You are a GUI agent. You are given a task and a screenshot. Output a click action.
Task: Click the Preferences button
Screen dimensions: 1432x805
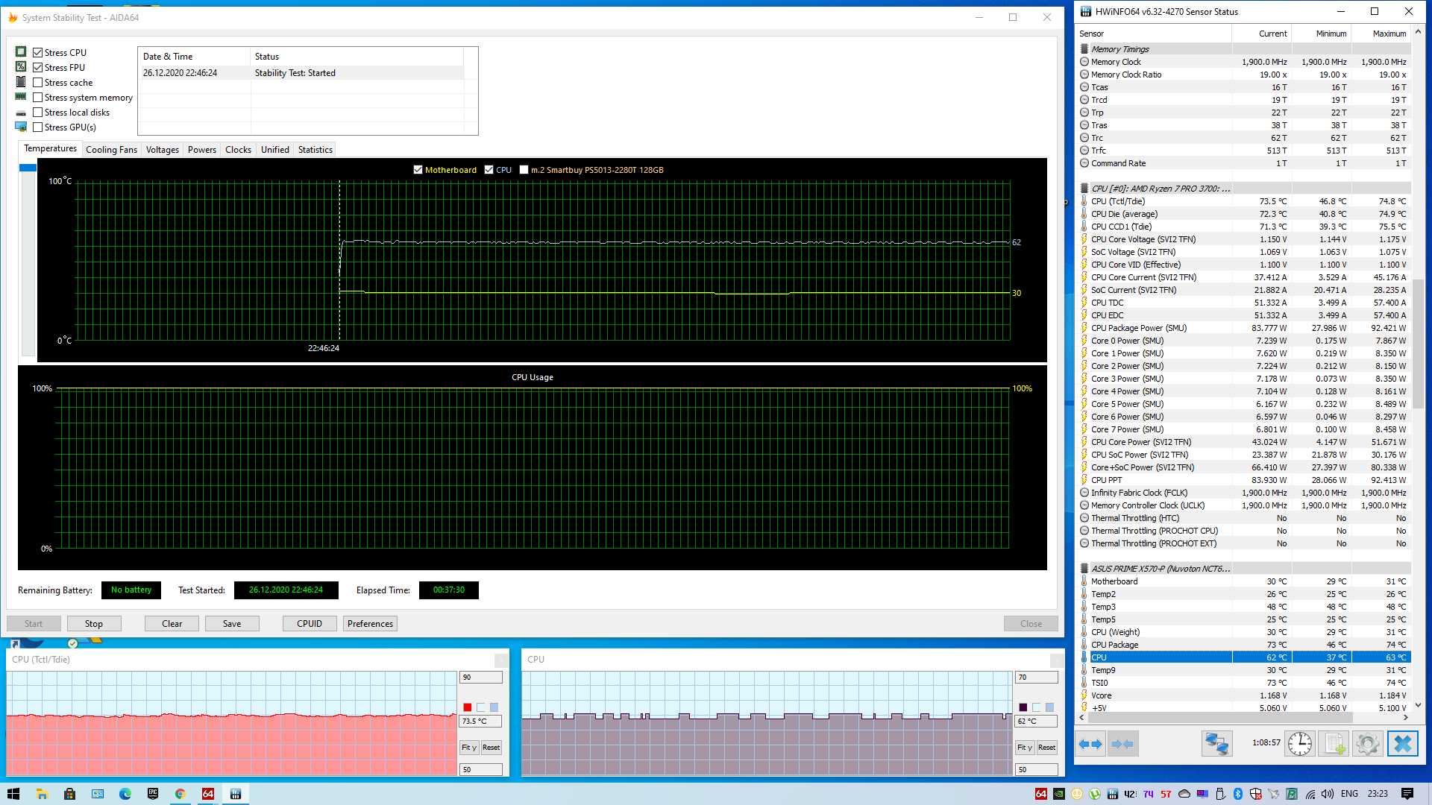(370, 624)
